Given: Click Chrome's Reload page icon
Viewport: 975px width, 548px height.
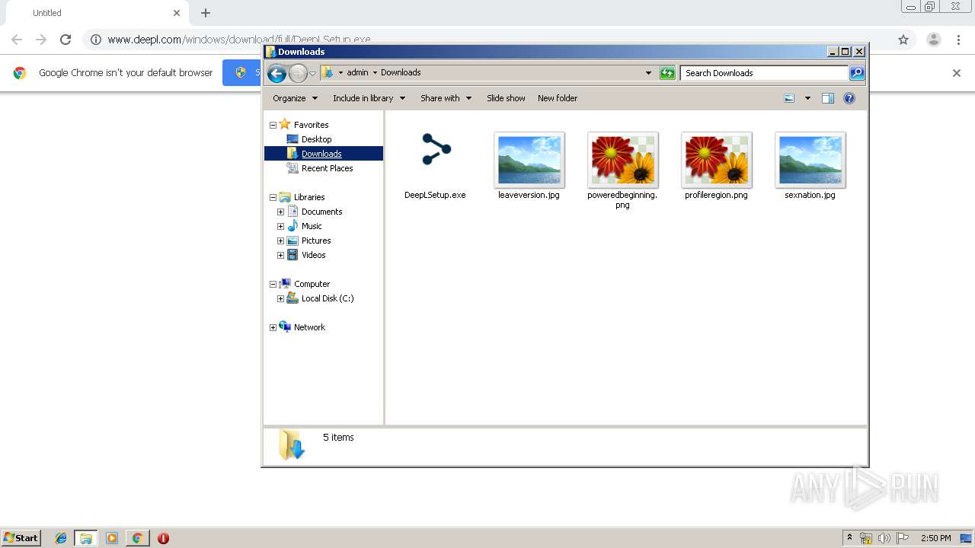Looking at the screenshot, I should click(66, 40).
